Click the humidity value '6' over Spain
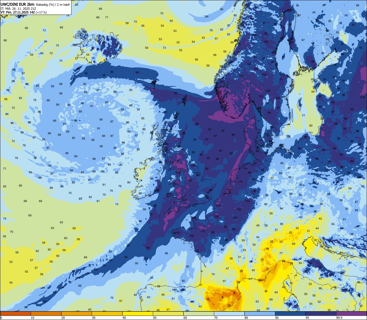367x320 pixels. click(234, 293)
